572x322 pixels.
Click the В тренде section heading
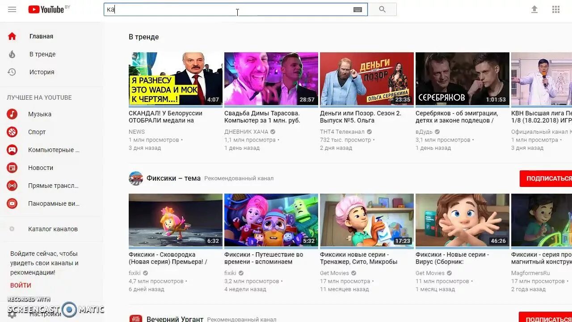pos(143,37)
